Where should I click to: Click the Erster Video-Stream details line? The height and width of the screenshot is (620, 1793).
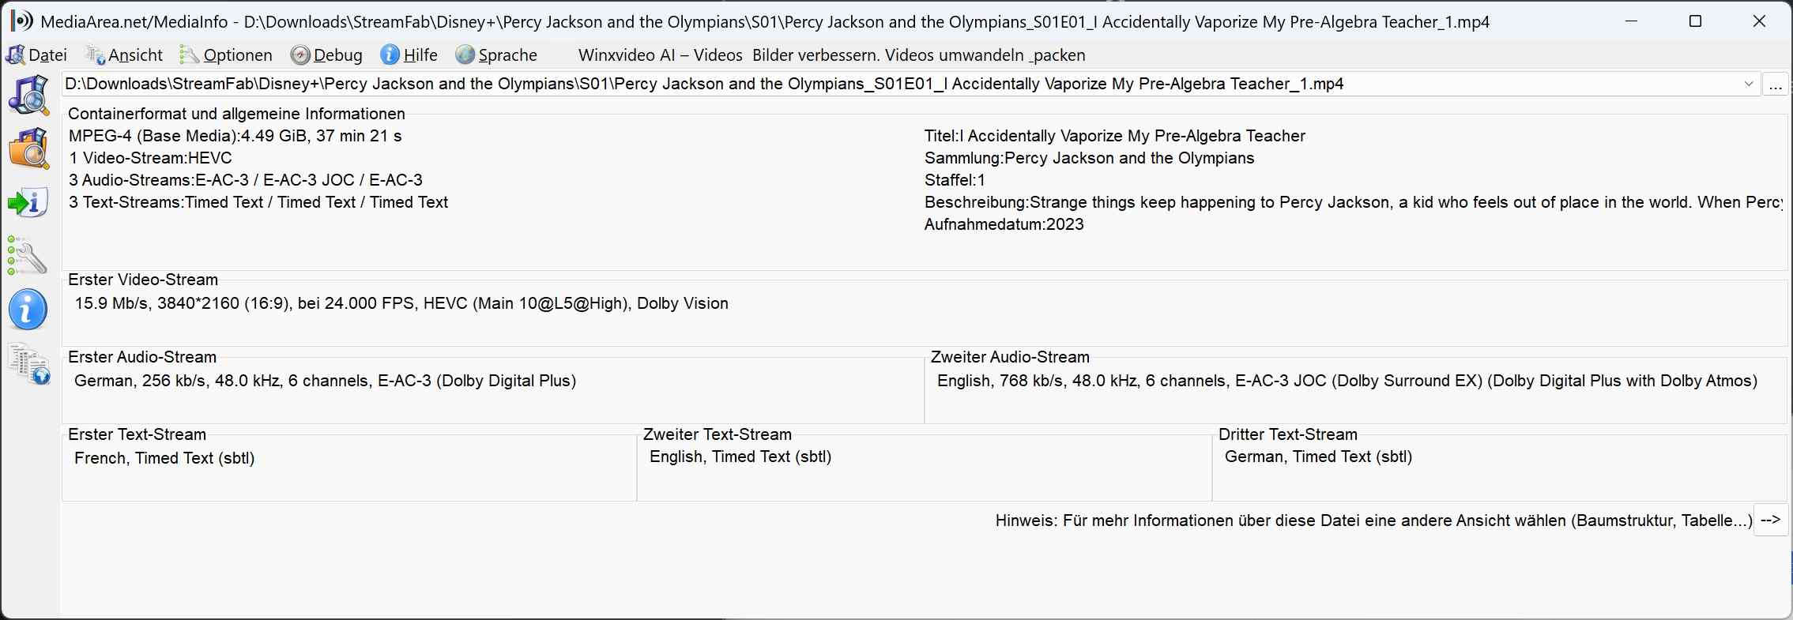click(401, 304)
